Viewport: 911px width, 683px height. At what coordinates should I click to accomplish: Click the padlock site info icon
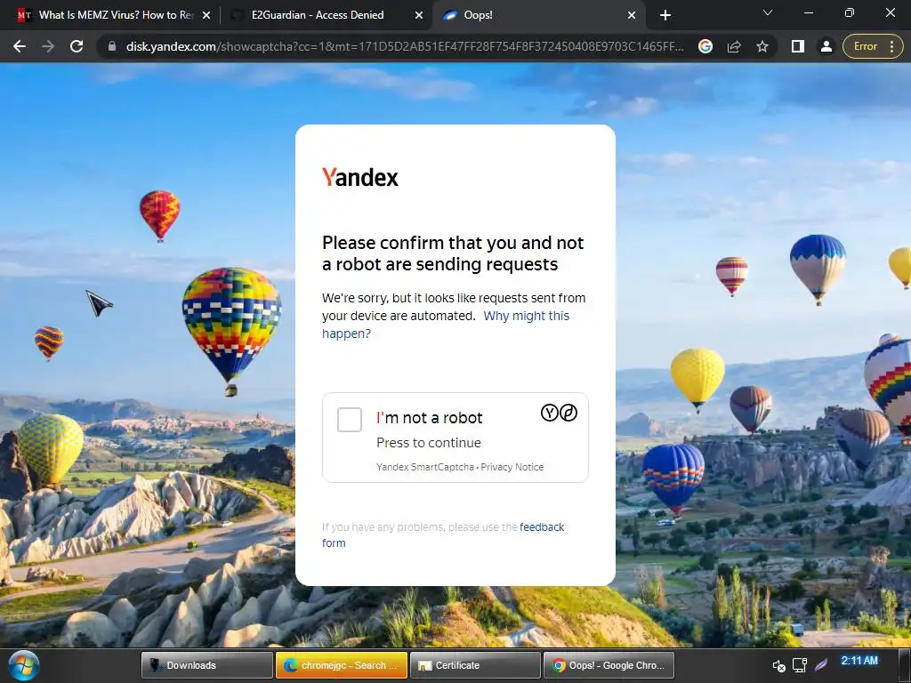(x=112, y=46)
